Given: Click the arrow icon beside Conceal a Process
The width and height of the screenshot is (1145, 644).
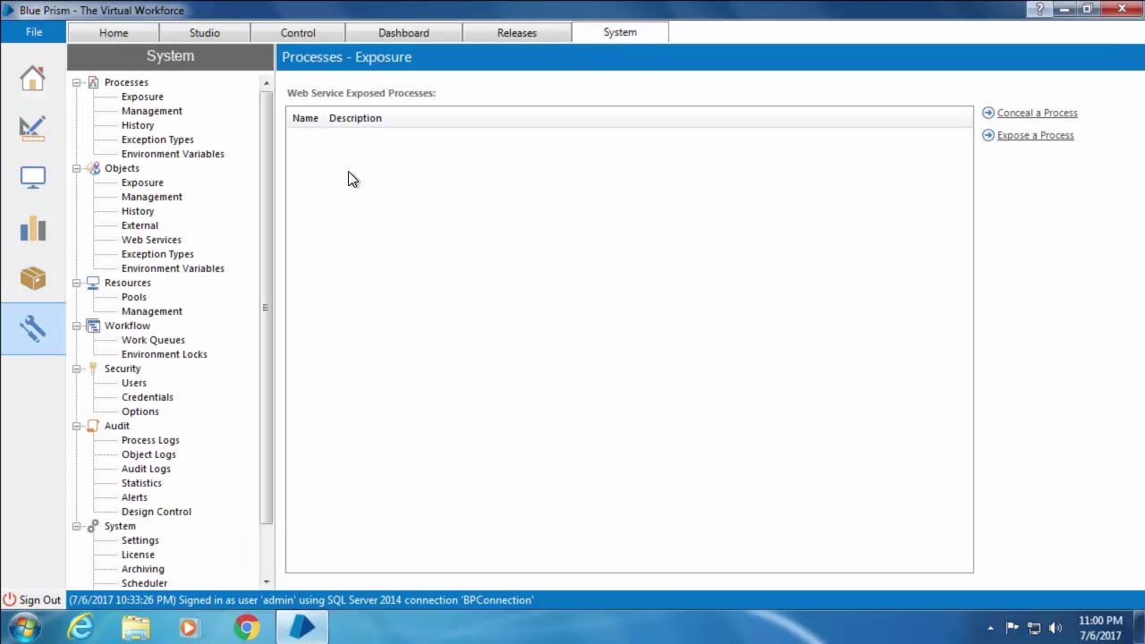Looking at the screenshot, I should pos(988,113).
